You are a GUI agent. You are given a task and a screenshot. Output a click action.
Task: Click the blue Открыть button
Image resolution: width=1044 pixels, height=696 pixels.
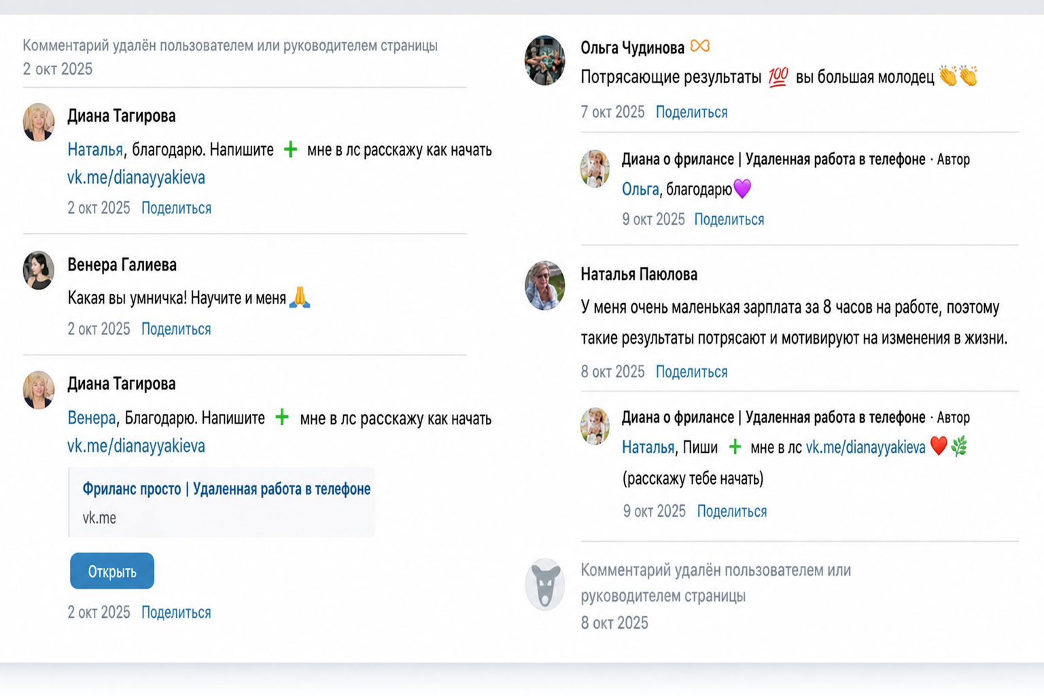click(112, 571)
